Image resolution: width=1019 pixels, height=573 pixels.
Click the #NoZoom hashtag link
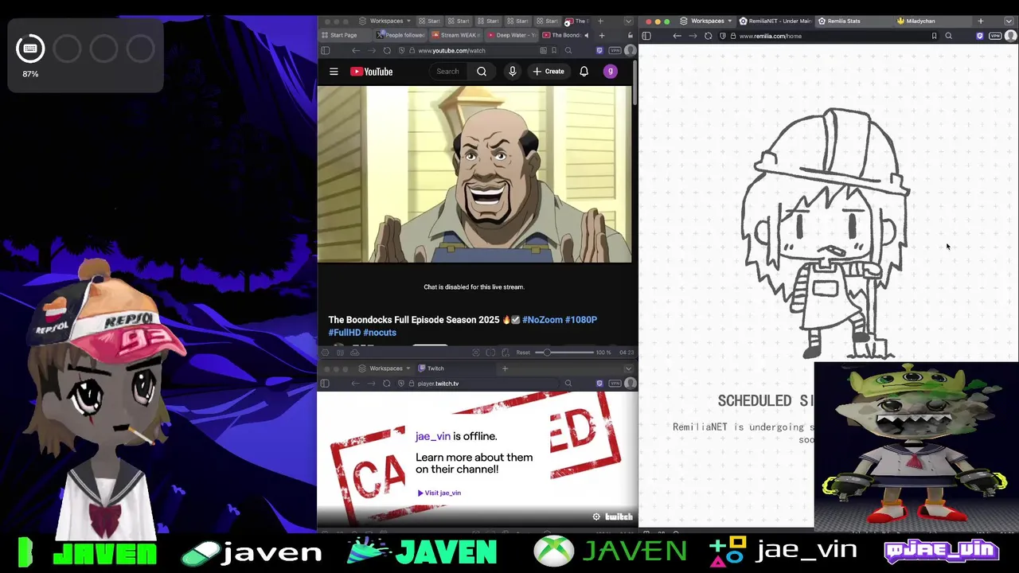pos(541,320)
